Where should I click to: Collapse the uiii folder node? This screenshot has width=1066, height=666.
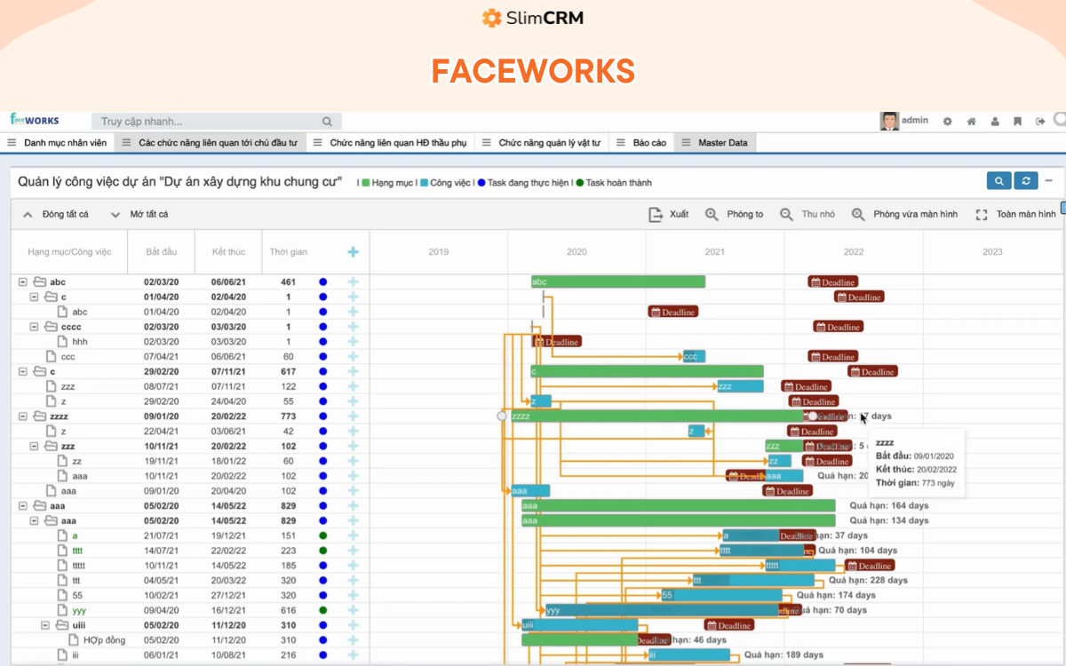(x=46, y=625)
